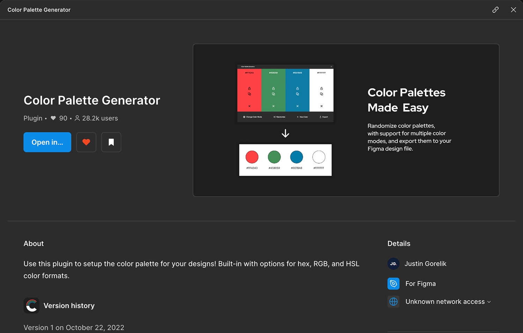Select the Change Color Mode icon
Viewport: 523px width, 333px height.
tap(244, 117)
